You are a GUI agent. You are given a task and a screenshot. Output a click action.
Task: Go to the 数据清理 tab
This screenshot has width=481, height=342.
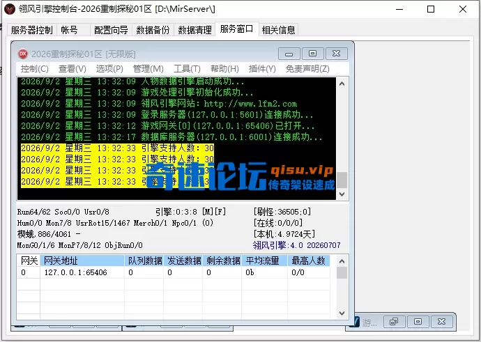point(194,30)
